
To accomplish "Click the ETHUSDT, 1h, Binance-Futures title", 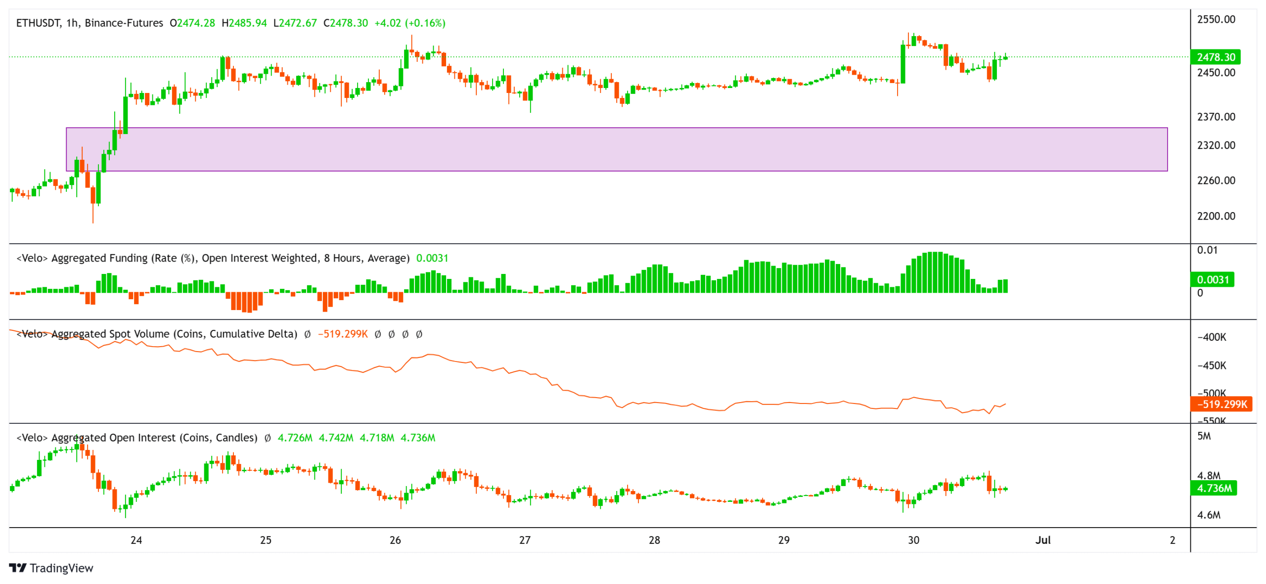I will pyautogui.click(x=90, y=23).
